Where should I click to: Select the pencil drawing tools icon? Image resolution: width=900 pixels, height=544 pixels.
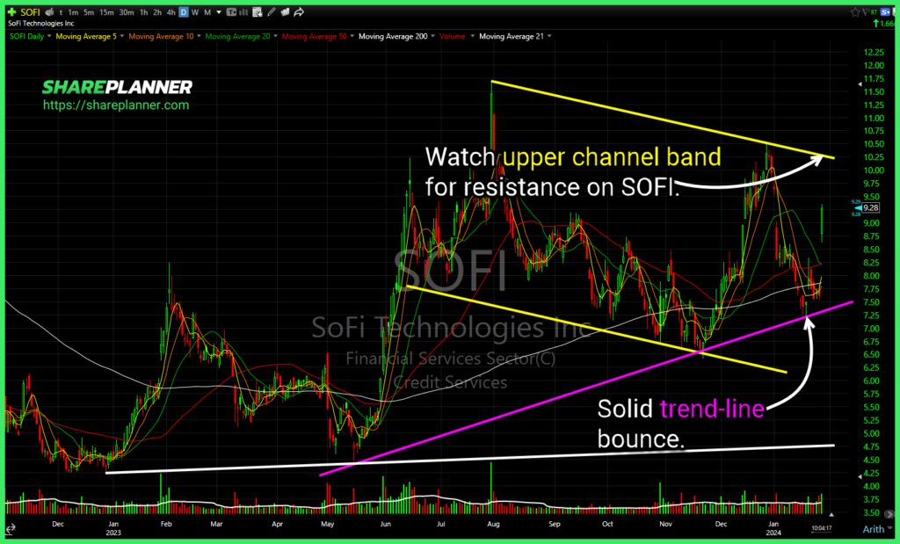[x=272, y=12]
